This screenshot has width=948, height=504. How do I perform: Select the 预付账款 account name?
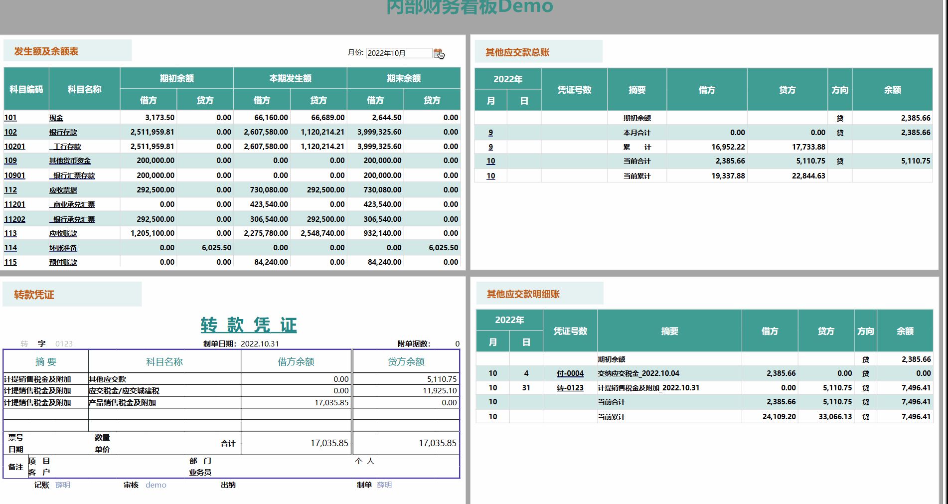(63, 262)
